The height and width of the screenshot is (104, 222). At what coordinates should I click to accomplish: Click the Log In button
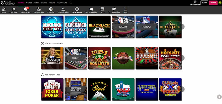tap(204, 3)
